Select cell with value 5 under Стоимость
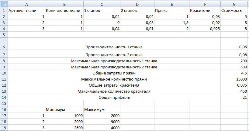249x131 pixels. tap(234, 16)
